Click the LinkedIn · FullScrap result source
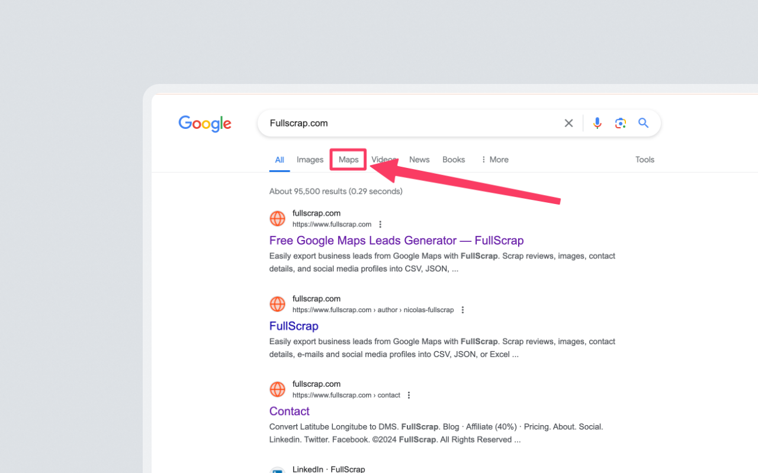The width and height of the screenshot is (758, 473). (329, 469)
